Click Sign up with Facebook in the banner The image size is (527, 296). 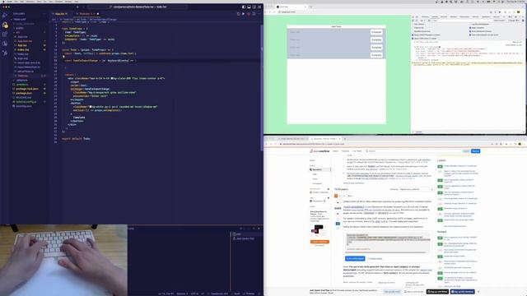(462, 292)
